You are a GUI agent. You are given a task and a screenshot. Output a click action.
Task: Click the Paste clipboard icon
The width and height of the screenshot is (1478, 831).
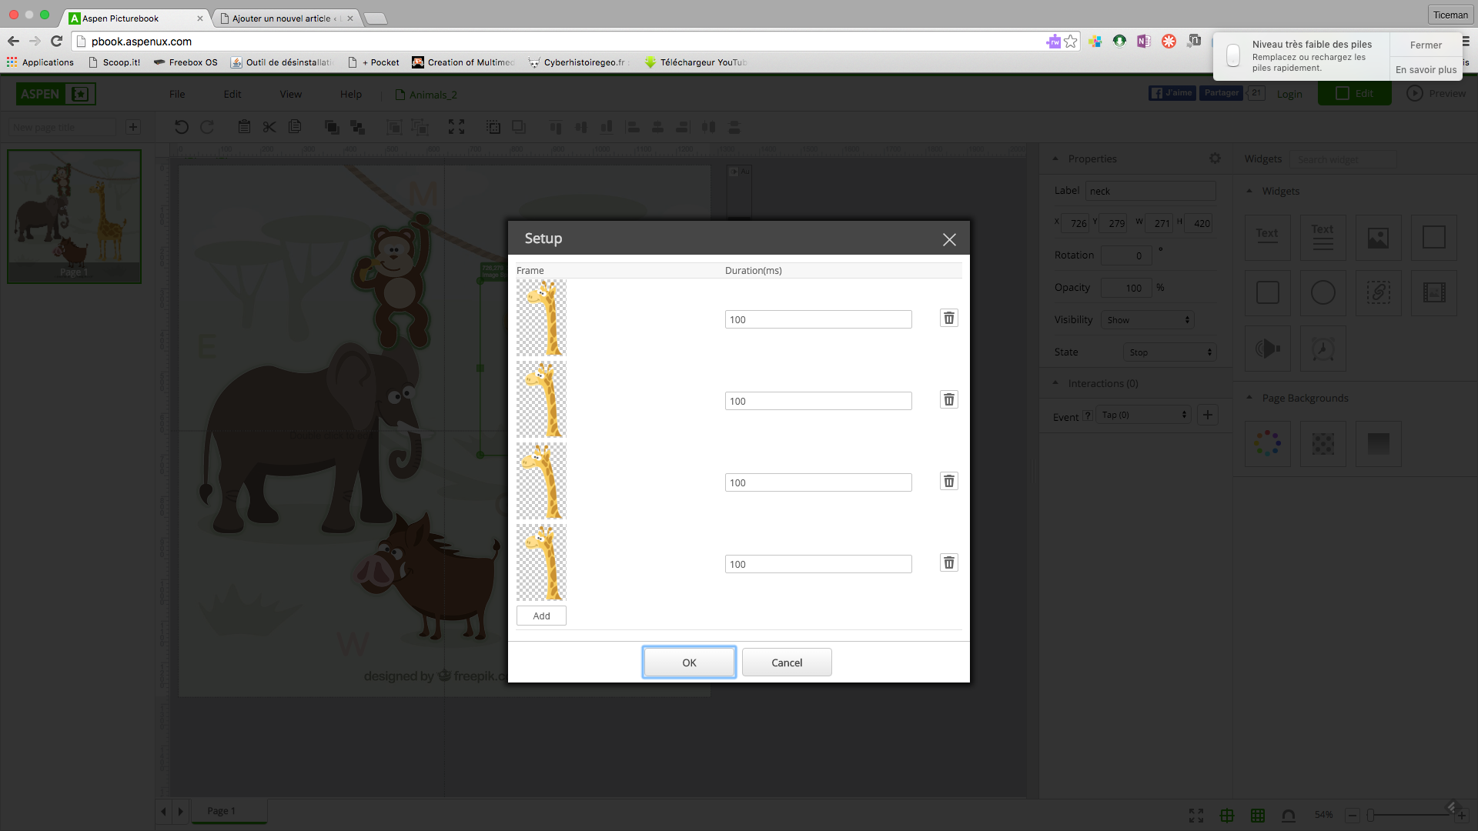click(244, 127)
